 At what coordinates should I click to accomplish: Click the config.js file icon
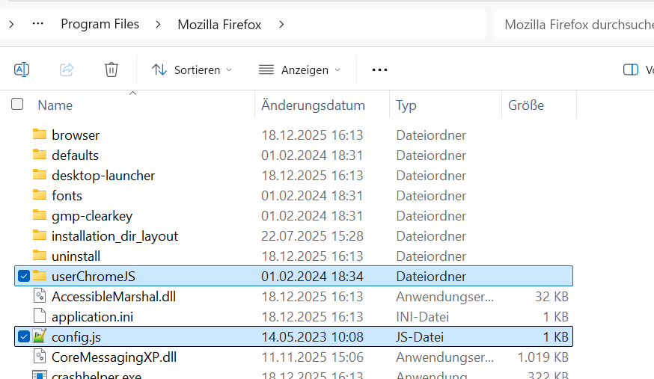tap(40, 337)
